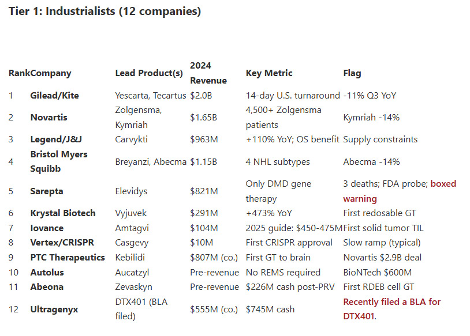Click the 'Abeona' company name

coord(47,287)
